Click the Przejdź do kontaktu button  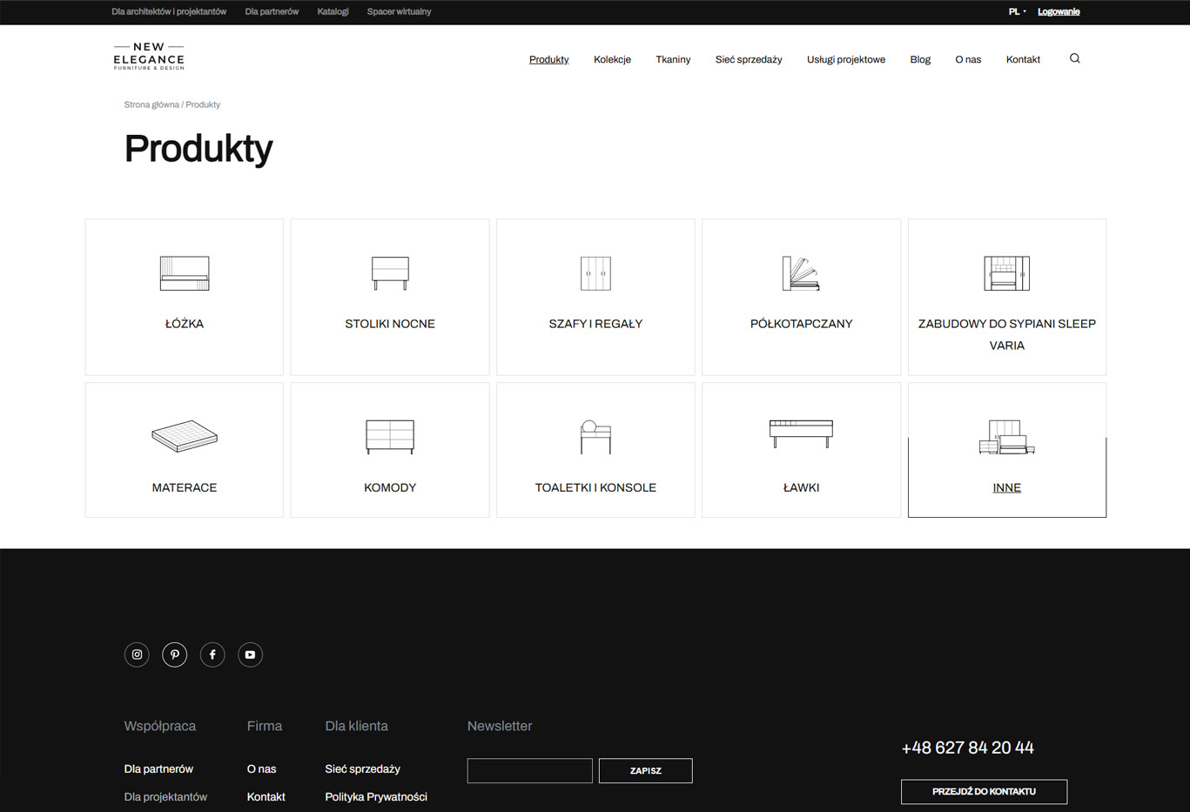984,791
